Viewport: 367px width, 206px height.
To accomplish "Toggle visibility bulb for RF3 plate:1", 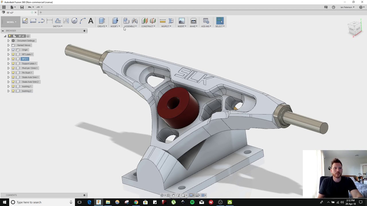I will click(x=13, y=54).
